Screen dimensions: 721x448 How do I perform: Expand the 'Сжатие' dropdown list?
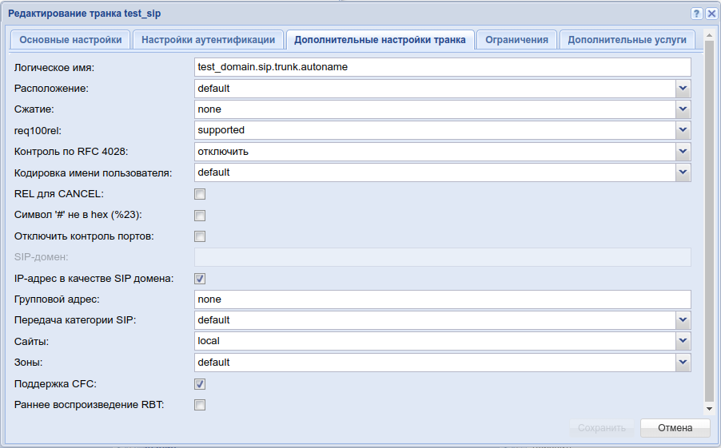(x=683, y=109)
